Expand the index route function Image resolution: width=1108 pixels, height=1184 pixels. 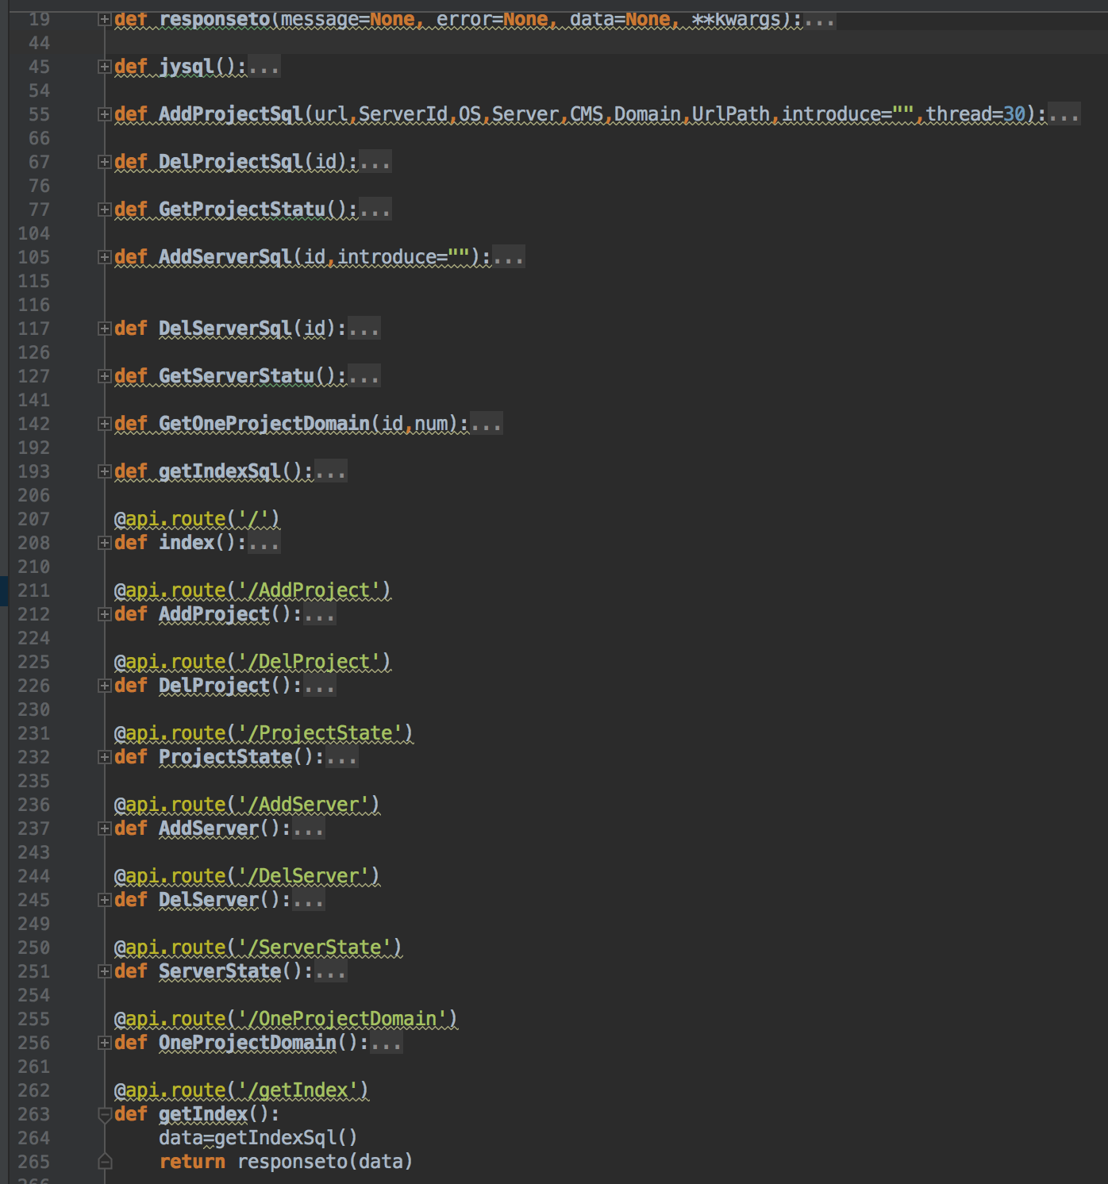tap(104, 543)
